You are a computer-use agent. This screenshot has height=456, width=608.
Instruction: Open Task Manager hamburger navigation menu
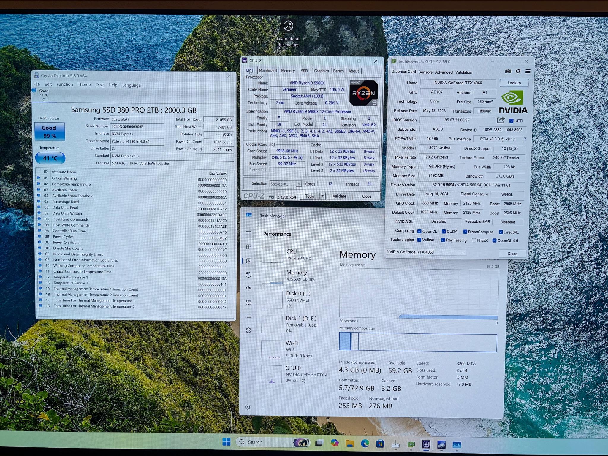tap(249, 233)
